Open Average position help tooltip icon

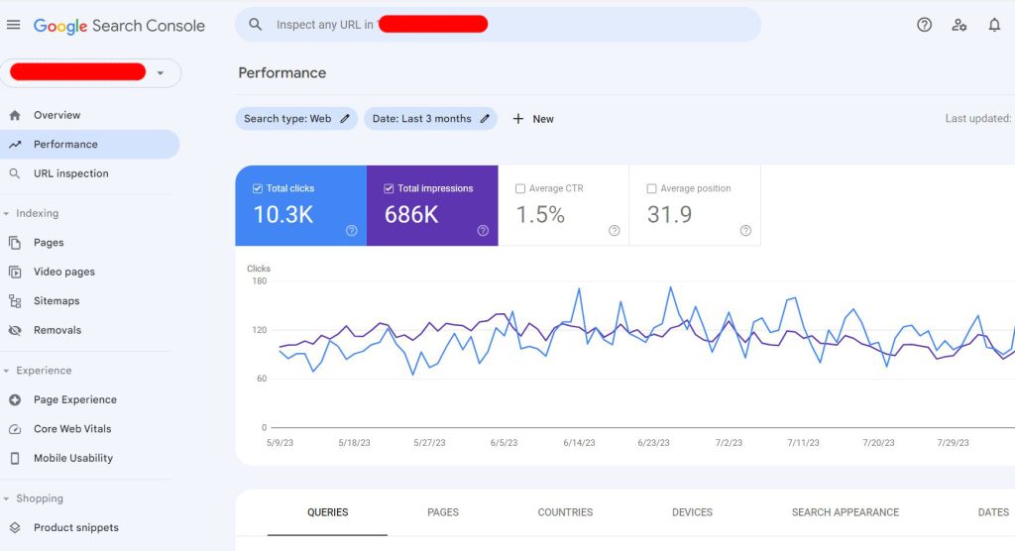pyautogui.click(x=745, y=231)
